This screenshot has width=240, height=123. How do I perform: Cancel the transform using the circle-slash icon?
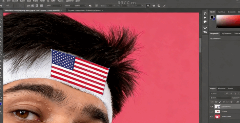(159, 6)
